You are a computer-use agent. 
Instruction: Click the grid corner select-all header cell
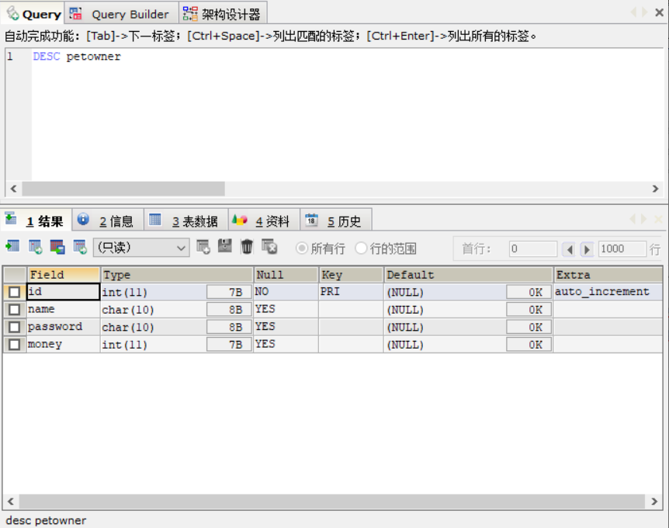tap(15, 274)
